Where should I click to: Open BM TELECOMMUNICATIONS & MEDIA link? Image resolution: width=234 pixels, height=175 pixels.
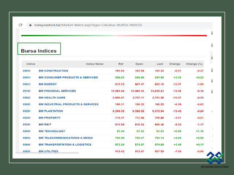pos(66,138)
